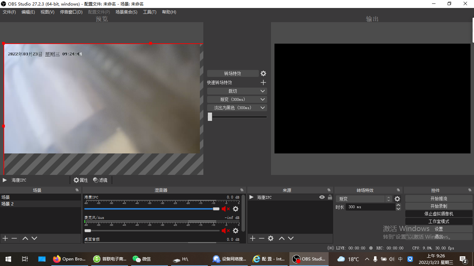Pop out the 转场特效 dock panel
474x266 pixels.
pos(399,190)
